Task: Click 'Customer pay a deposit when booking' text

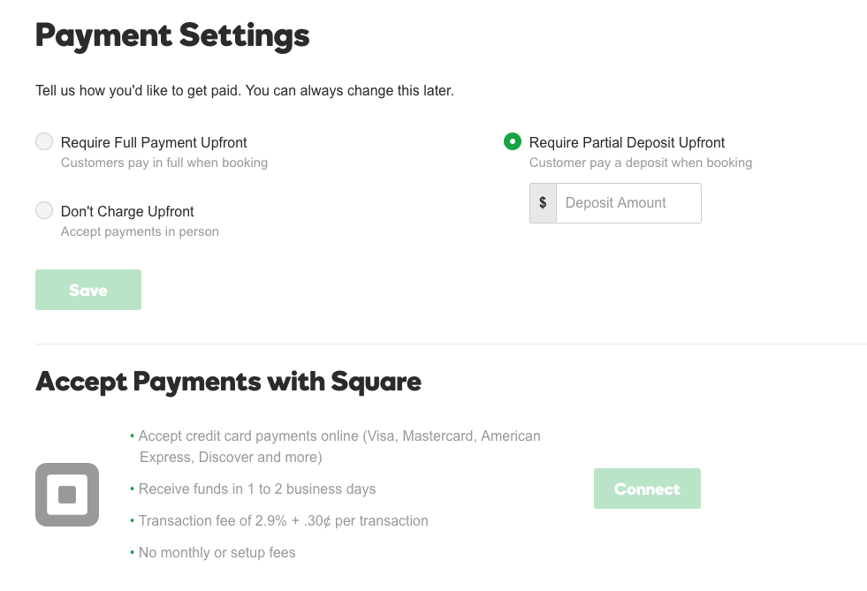Action: click(641, 163)
